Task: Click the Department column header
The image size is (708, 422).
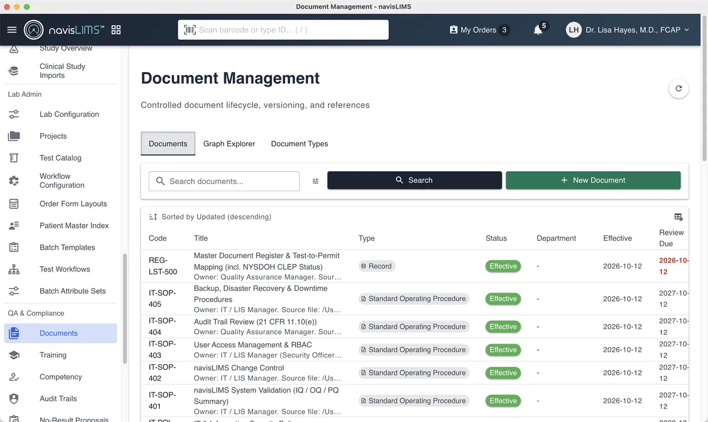Action: pos(556,238)
